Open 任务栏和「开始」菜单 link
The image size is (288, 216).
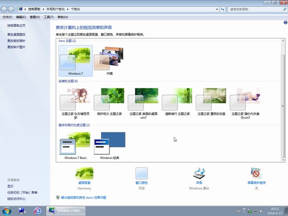[x=22, y=192]
